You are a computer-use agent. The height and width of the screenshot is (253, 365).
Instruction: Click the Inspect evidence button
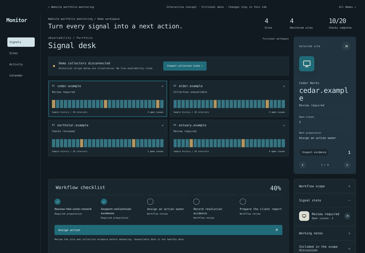coord(314,152)
